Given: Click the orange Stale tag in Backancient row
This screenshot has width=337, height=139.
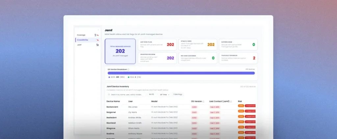Looking at the screenshot, I should [241, 106].
